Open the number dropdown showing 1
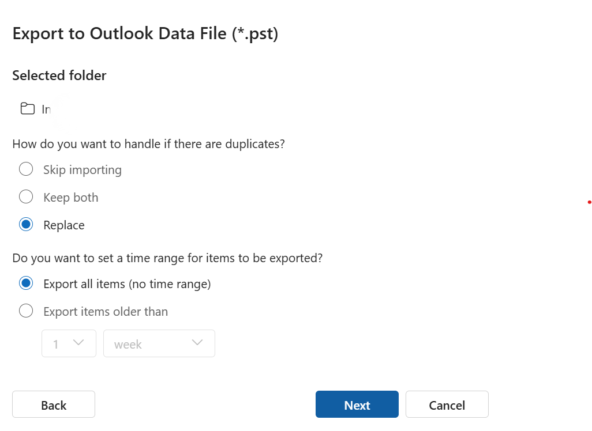The image size is (592, 431). tap(69, 343)
